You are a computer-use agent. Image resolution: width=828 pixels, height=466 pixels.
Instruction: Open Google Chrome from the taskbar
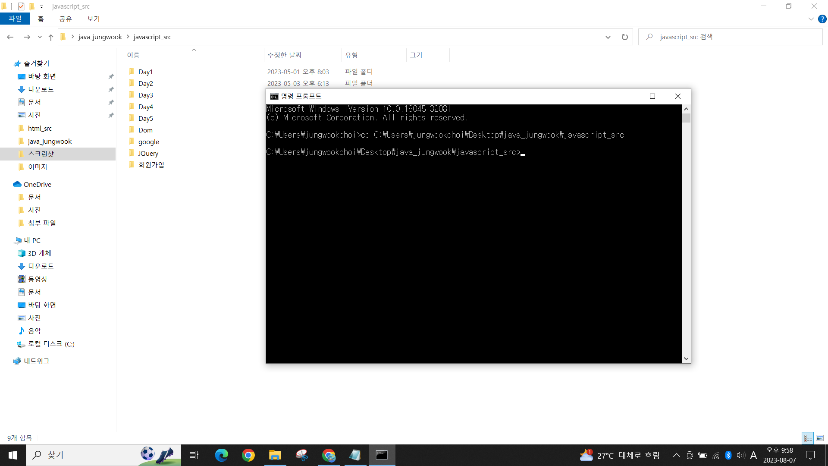(248, 455)
